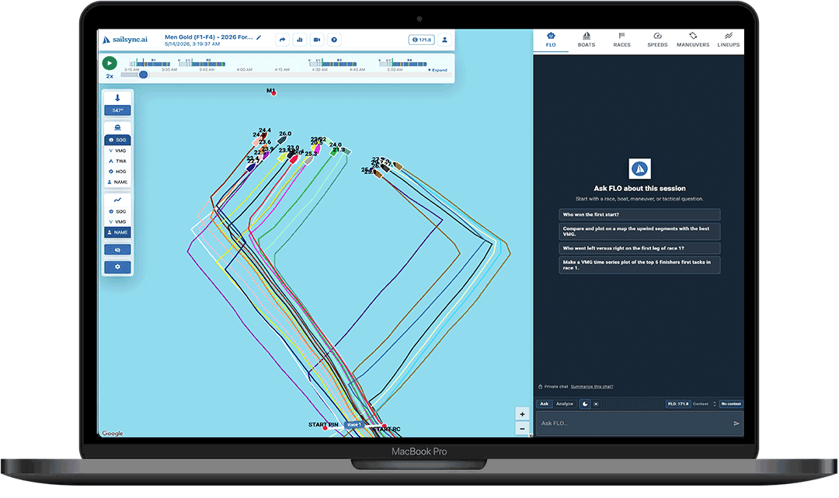
Task: Start playback with the green play button
Action: pos(110,63)
